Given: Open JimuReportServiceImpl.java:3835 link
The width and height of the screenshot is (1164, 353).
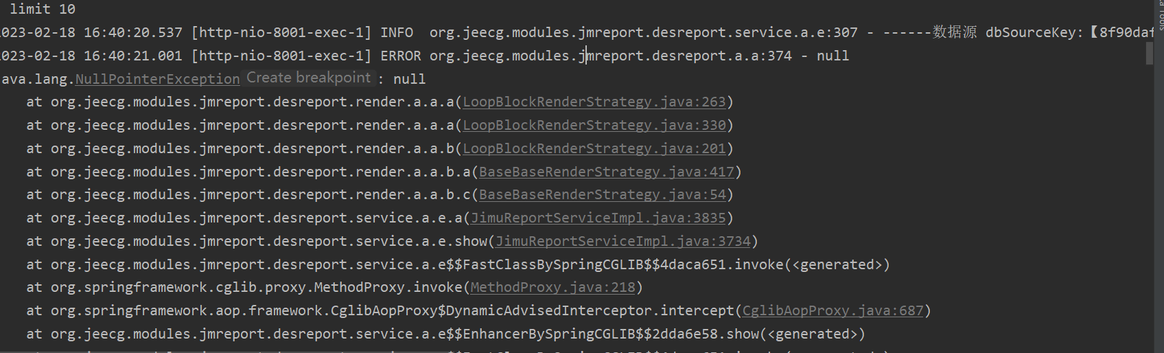Looking at the screenshot, I should click(598, 218).
